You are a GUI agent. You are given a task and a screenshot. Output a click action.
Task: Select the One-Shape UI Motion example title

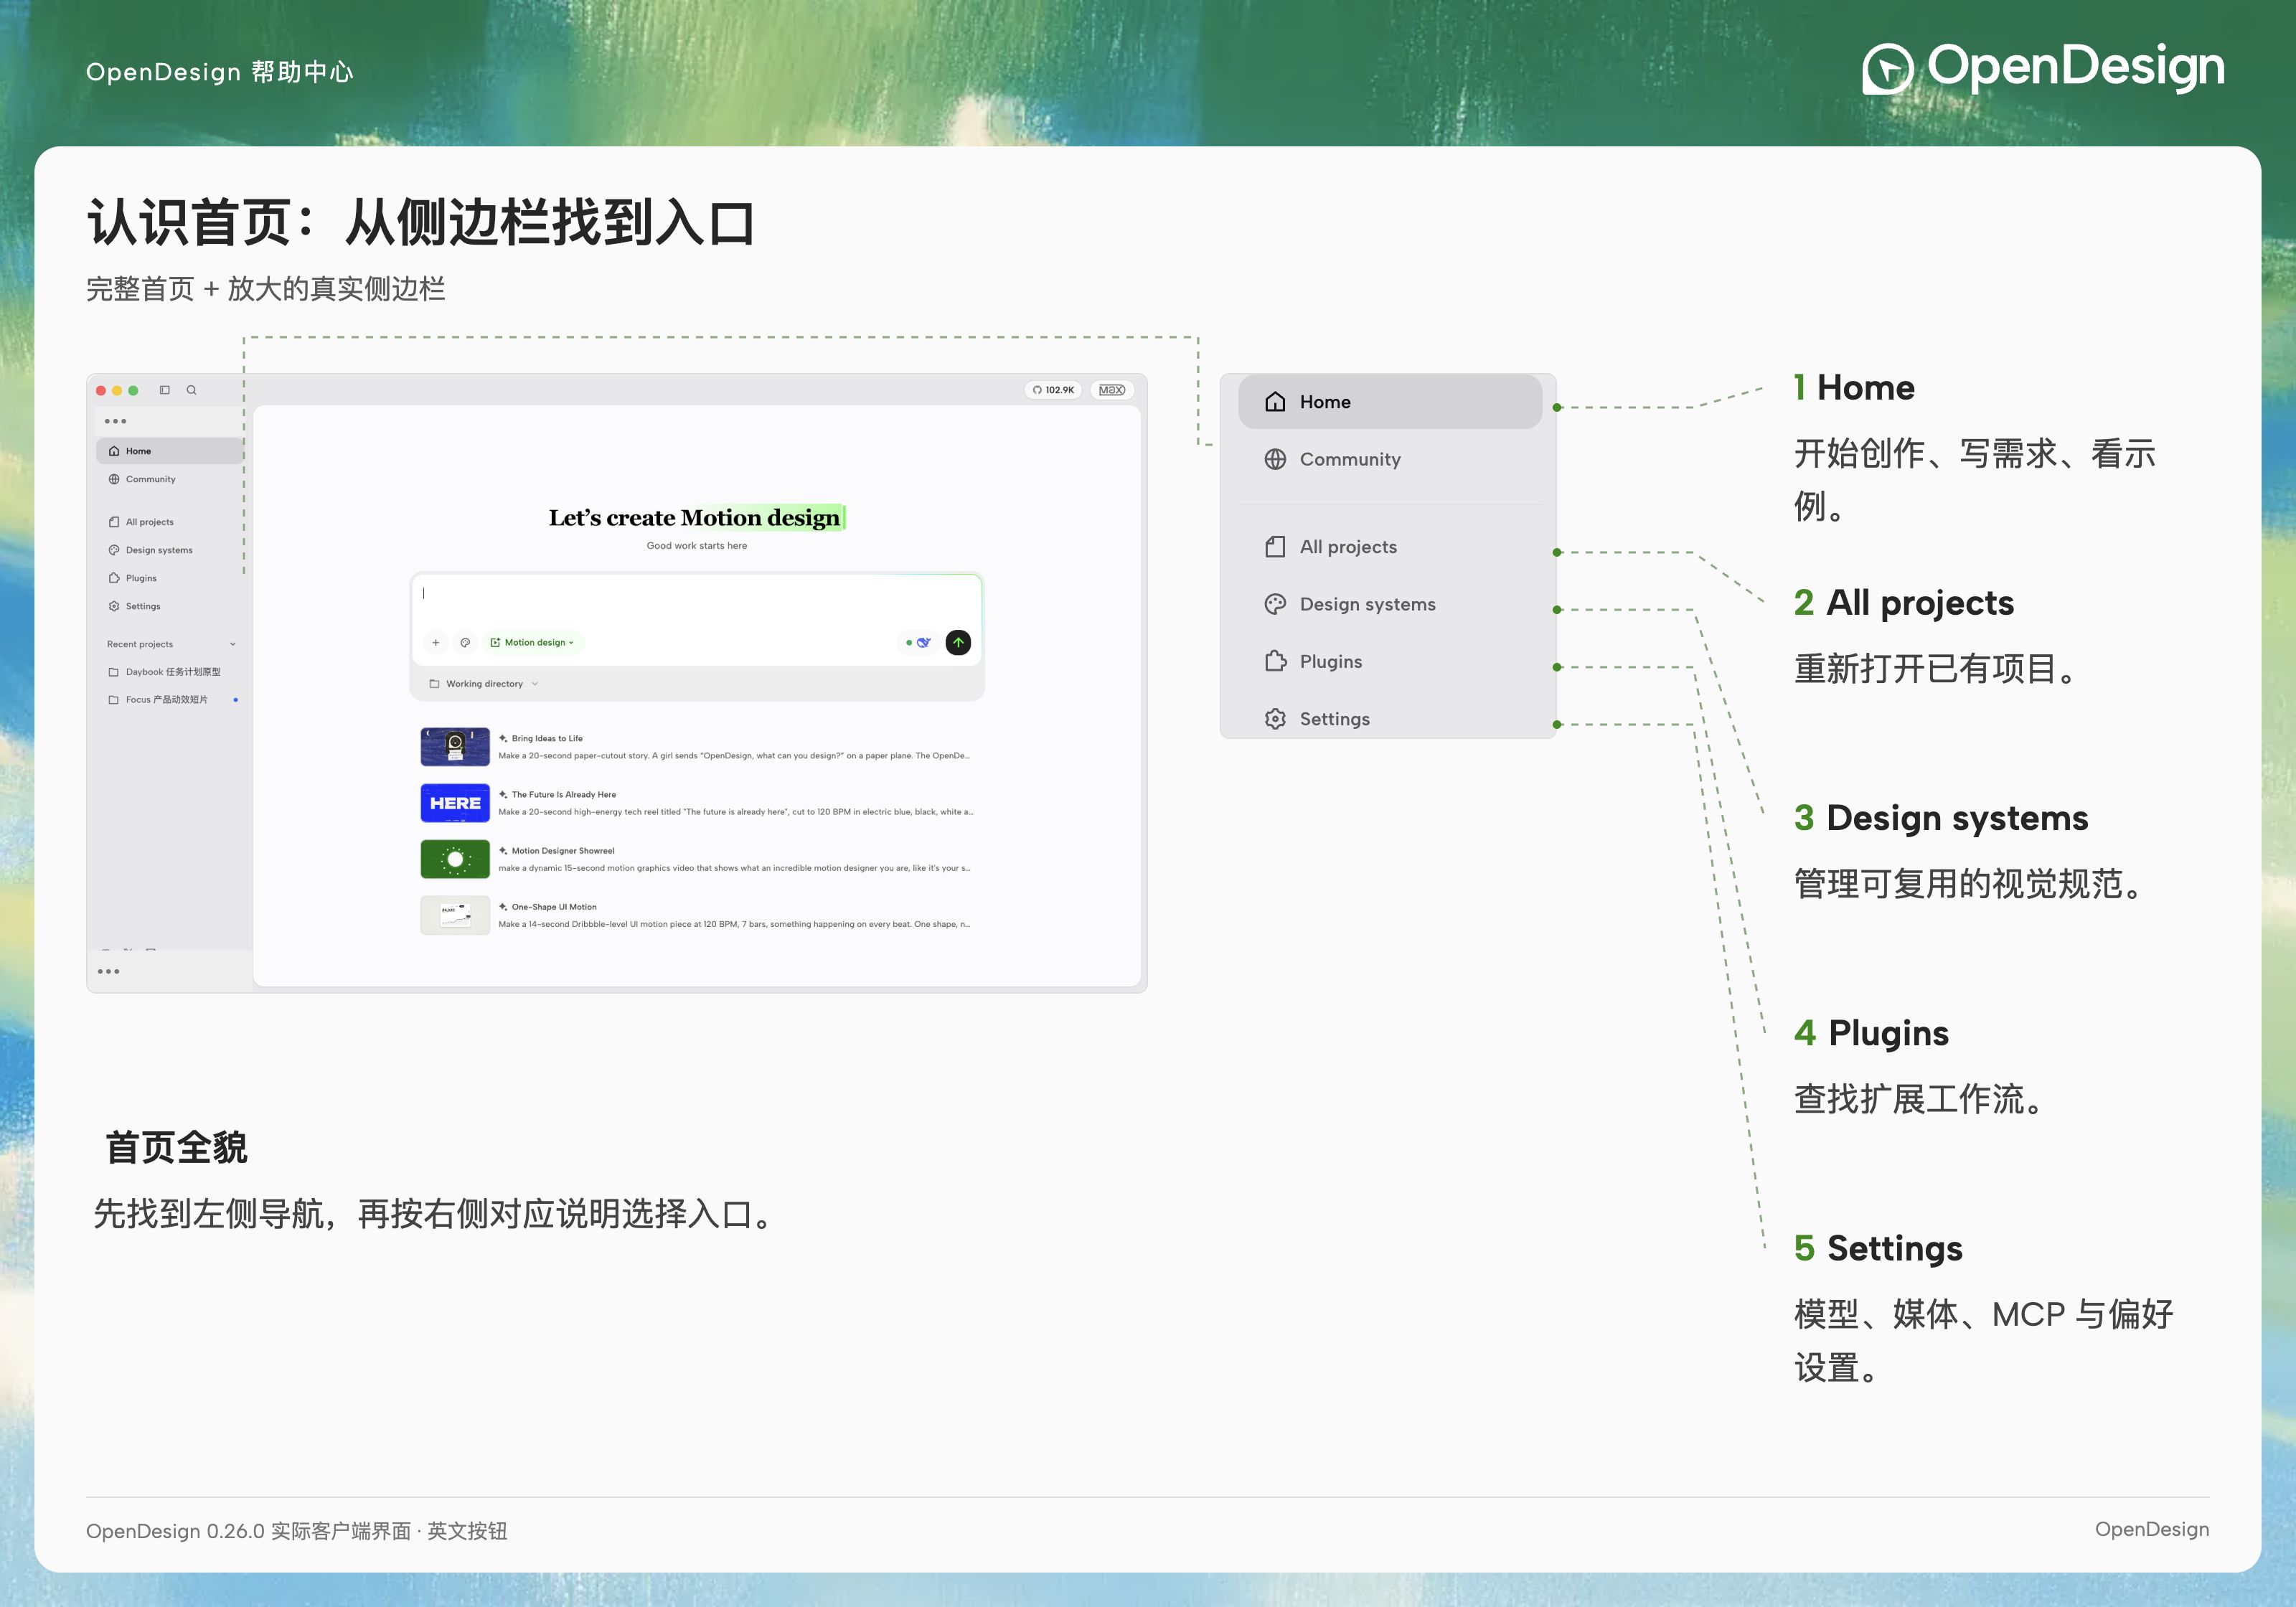[554, 907]
